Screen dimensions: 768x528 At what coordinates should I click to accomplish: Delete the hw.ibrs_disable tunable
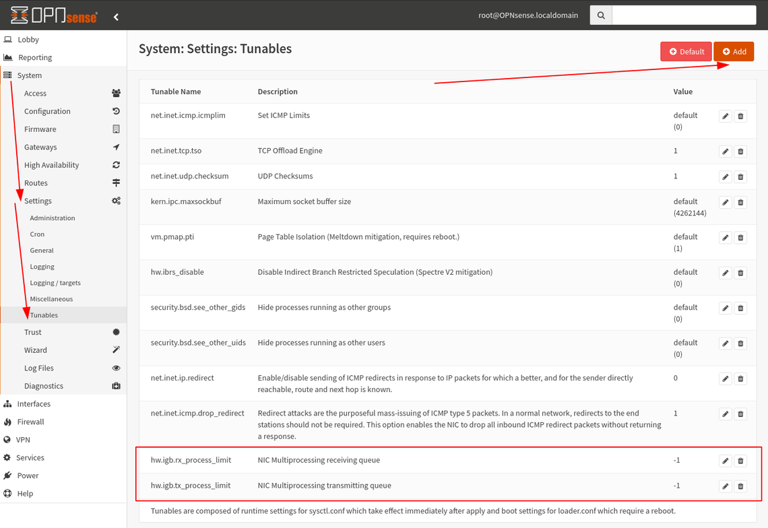pyautogui.click(x=740, y=273)
